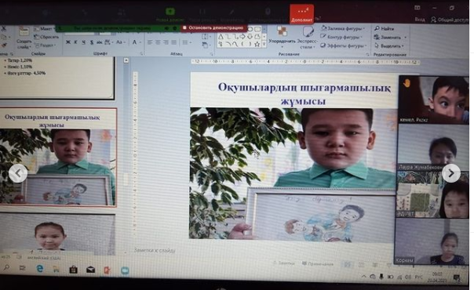
Task: Stop the Zoom screen demonstration
Action: 213,27
